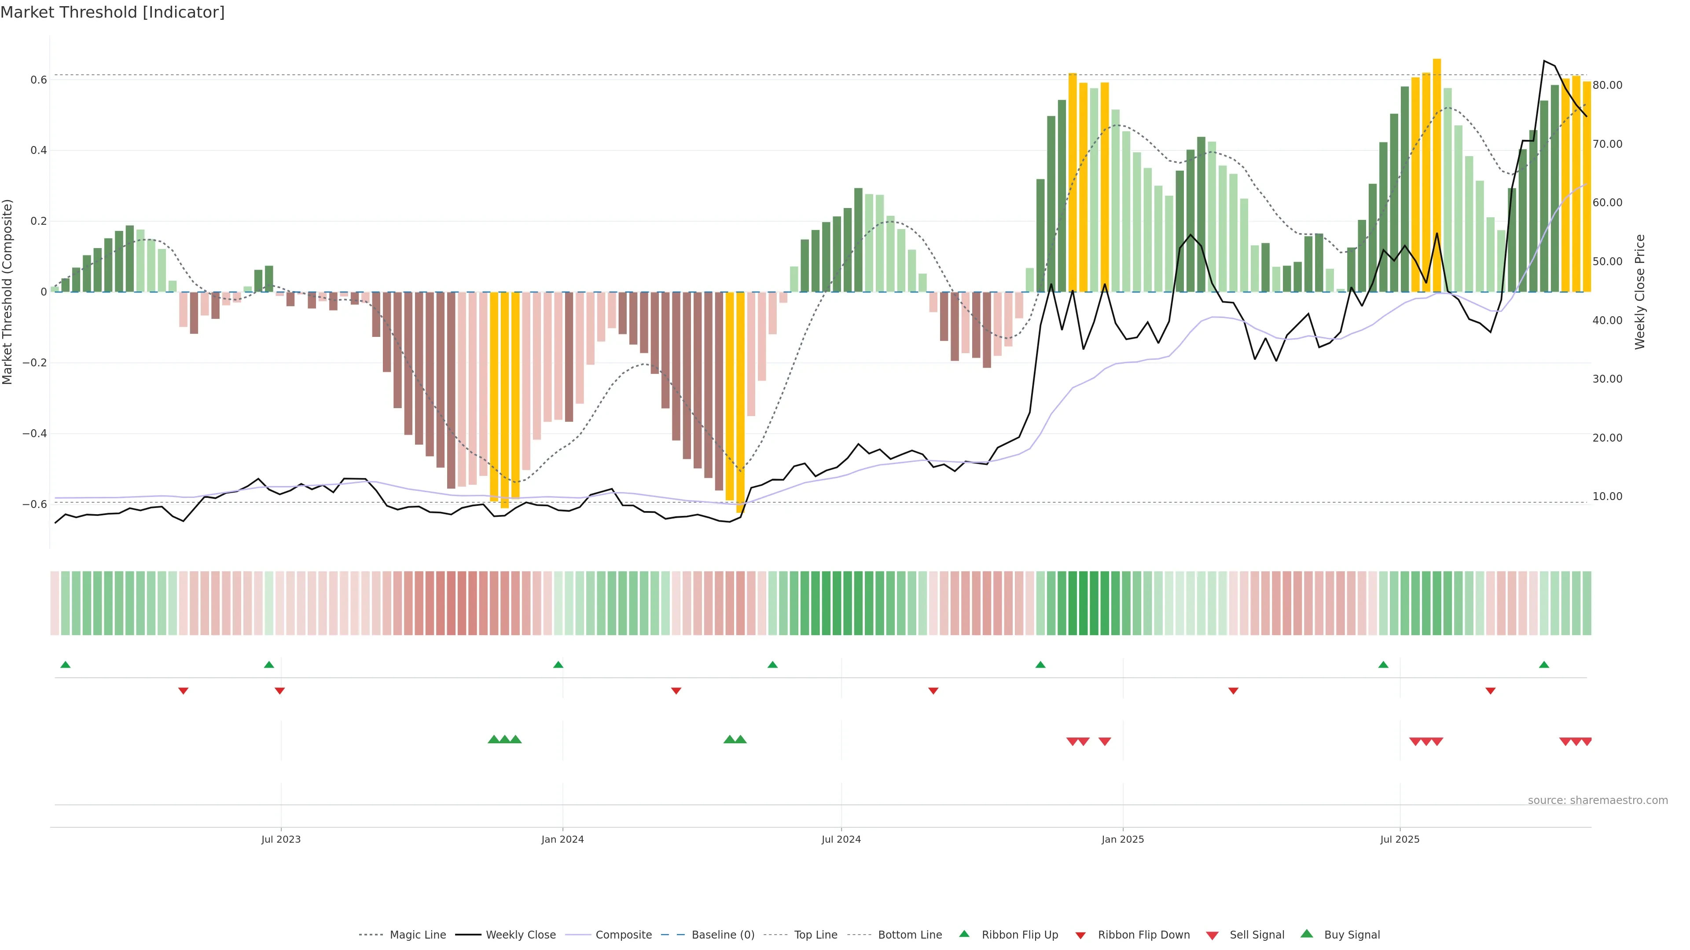Click the Sell Signal legend triangle icon

click(1212, 935)
